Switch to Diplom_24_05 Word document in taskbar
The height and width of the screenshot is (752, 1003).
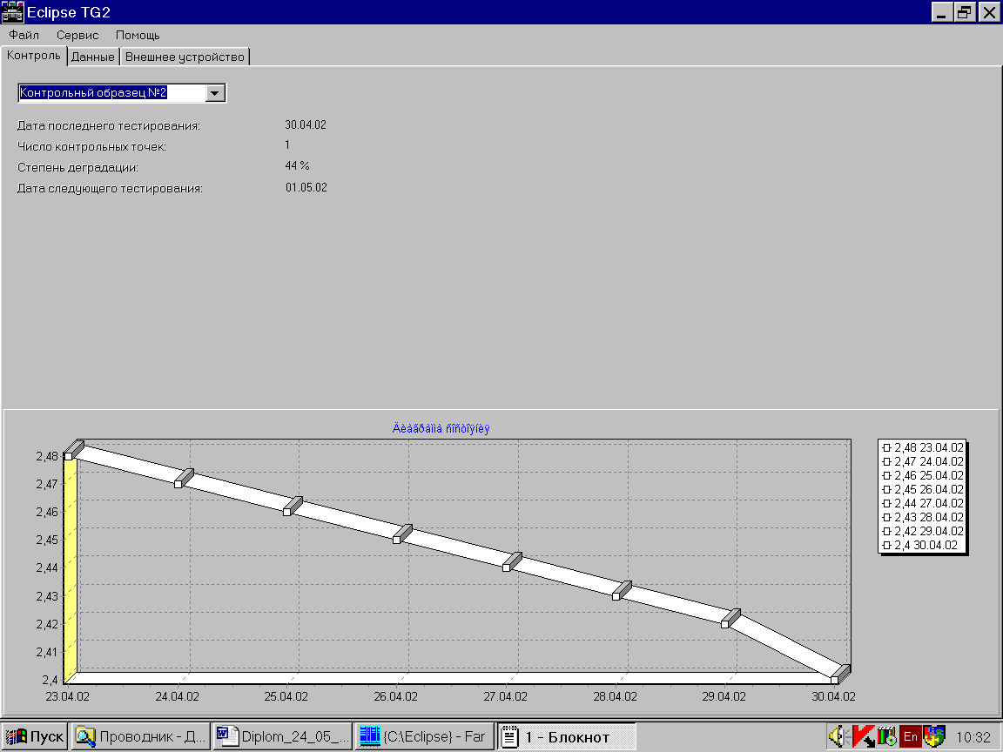click(x=283, y=737)
